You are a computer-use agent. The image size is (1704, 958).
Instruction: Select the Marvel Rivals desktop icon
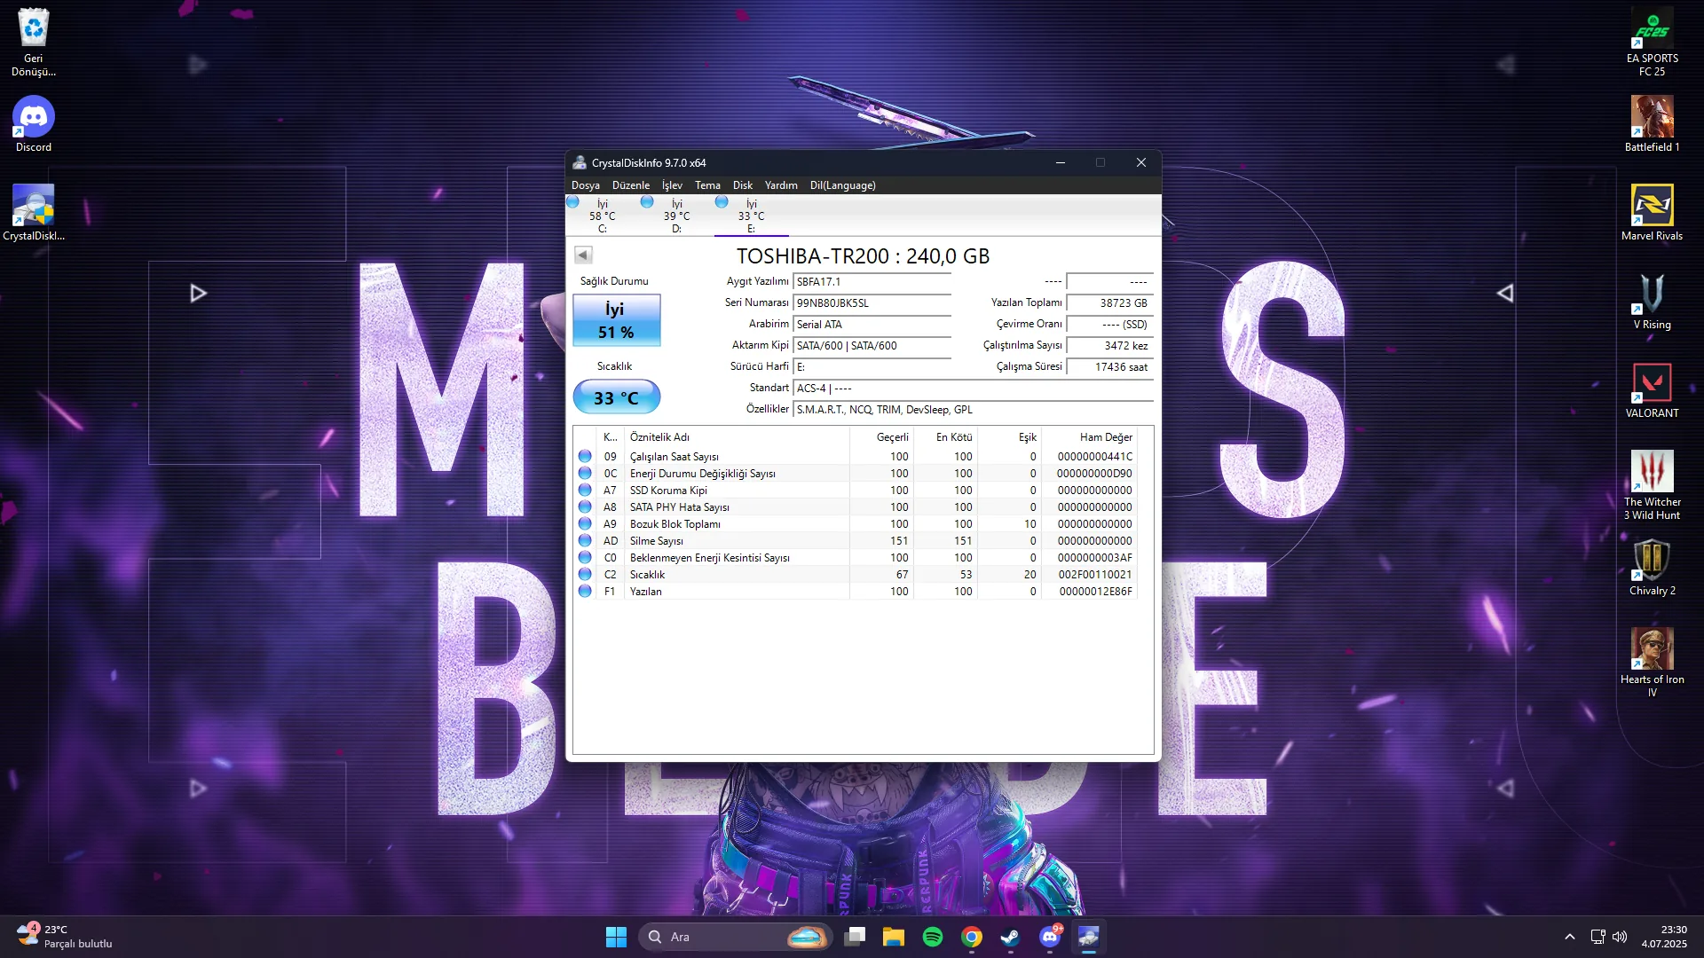pyautogui.click(x=1652, y=213)
